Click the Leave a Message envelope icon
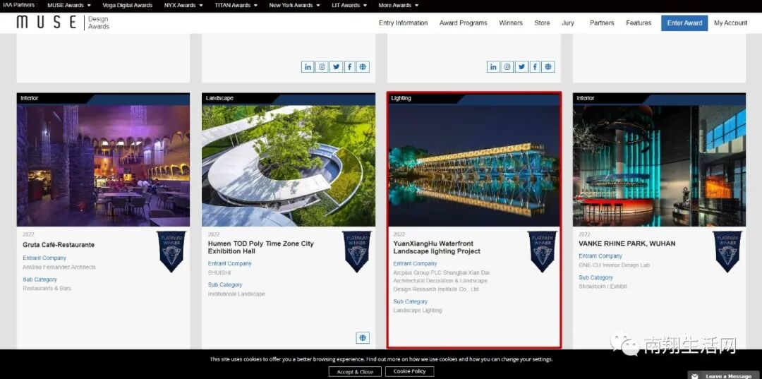762x379 pixels. (x=696, y=376)
